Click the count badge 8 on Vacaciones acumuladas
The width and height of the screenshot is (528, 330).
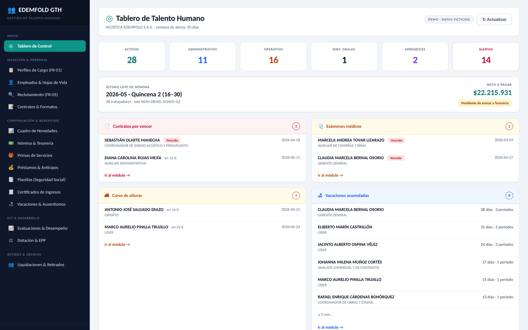pos(509,196)
